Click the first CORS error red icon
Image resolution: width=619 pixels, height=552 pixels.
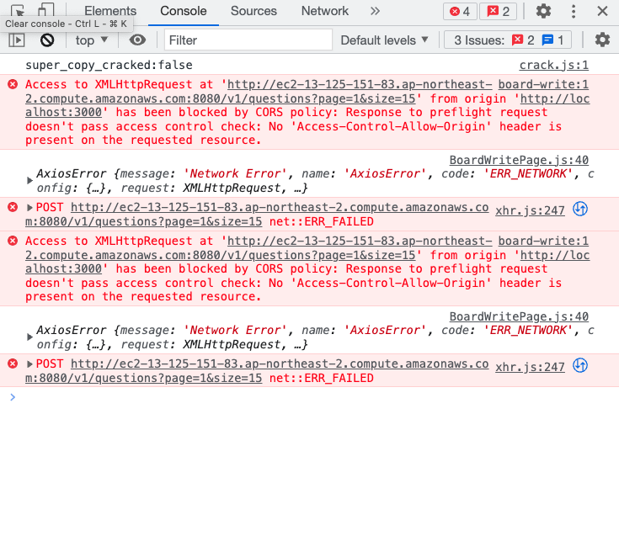[x=13, y=84]
